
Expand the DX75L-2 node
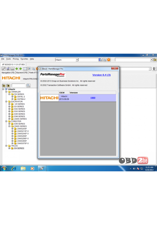pos(12,97)
